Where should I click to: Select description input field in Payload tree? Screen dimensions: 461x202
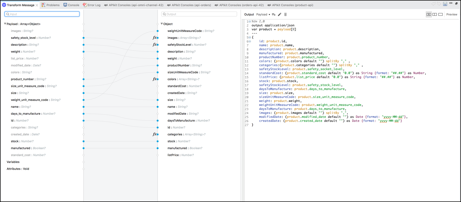pos(25,45)
